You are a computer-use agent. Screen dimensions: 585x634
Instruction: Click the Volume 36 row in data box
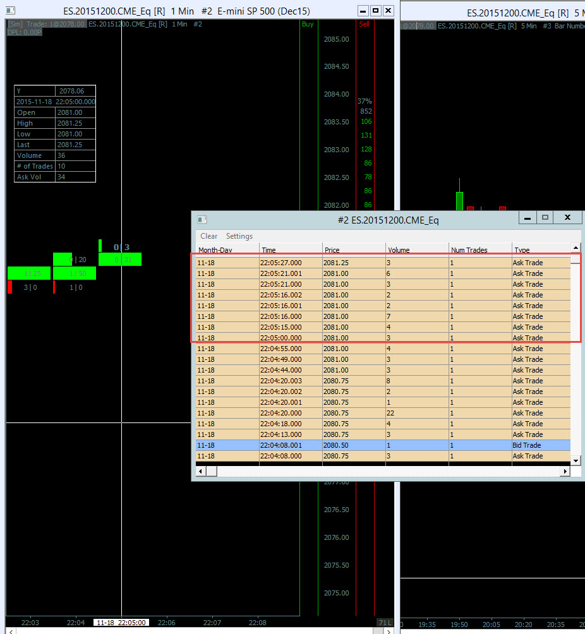(x=55, y=156)
